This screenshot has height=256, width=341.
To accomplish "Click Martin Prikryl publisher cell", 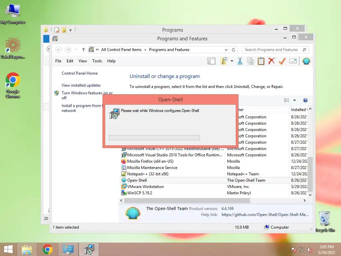I will click(239, 193).
